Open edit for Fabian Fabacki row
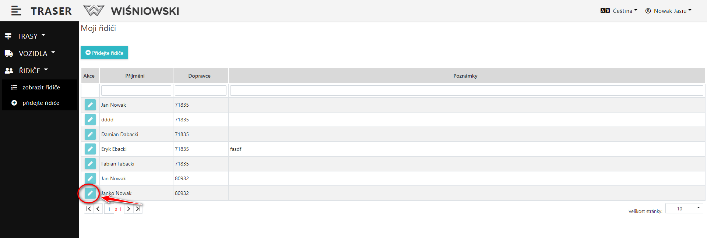This screenshot has width=707, height=238. tap(90, 164)
